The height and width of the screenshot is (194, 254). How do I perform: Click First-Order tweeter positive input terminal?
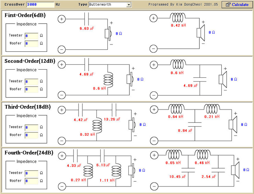(61, 19)
